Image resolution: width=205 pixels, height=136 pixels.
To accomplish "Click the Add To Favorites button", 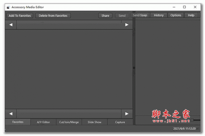I will (20, 16).
